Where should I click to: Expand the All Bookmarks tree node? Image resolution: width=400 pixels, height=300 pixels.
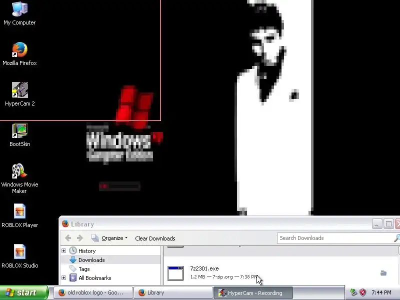pos(64,278)
